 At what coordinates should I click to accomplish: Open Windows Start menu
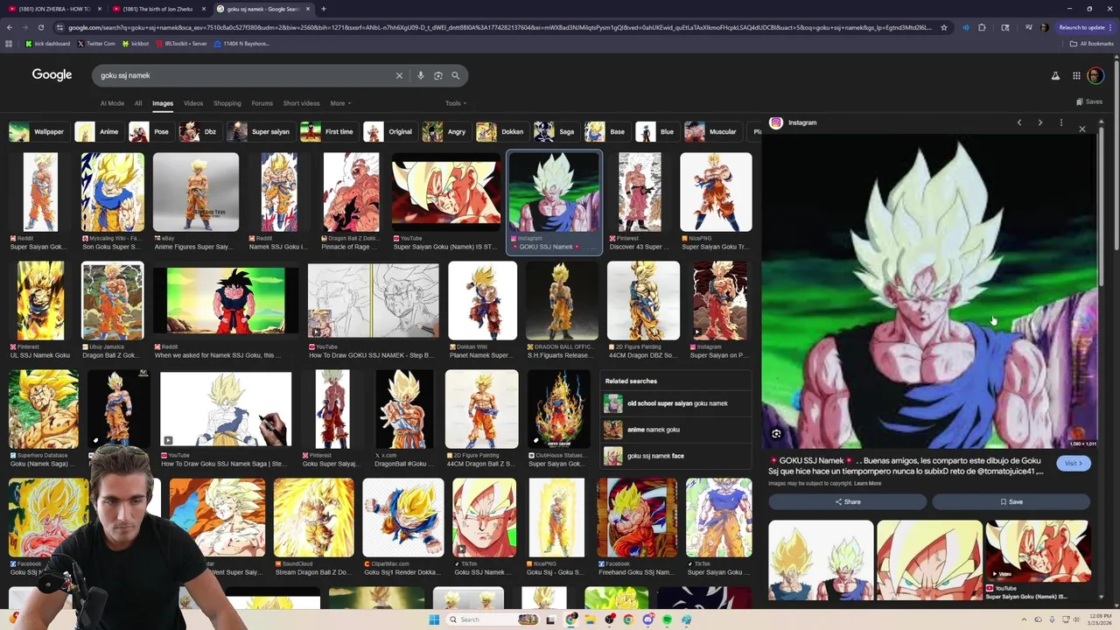point(434,619)
